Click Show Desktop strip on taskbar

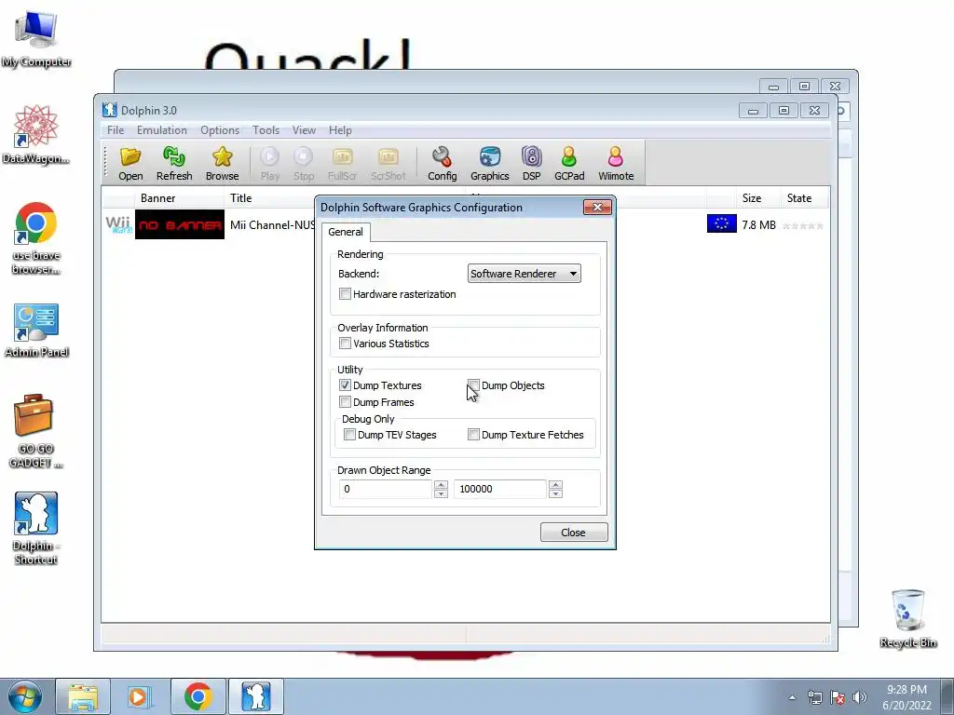pos(947,696)
